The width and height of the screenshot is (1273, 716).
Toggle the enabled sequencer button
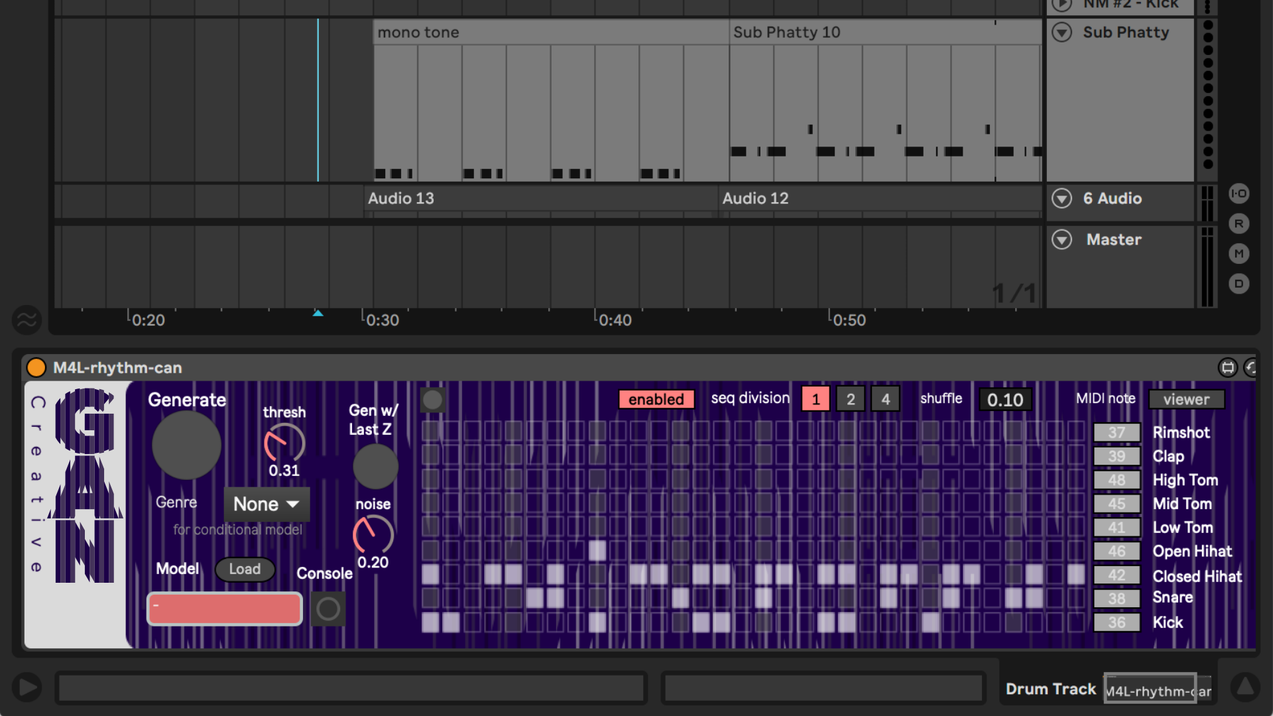click(x=656, y=399)
